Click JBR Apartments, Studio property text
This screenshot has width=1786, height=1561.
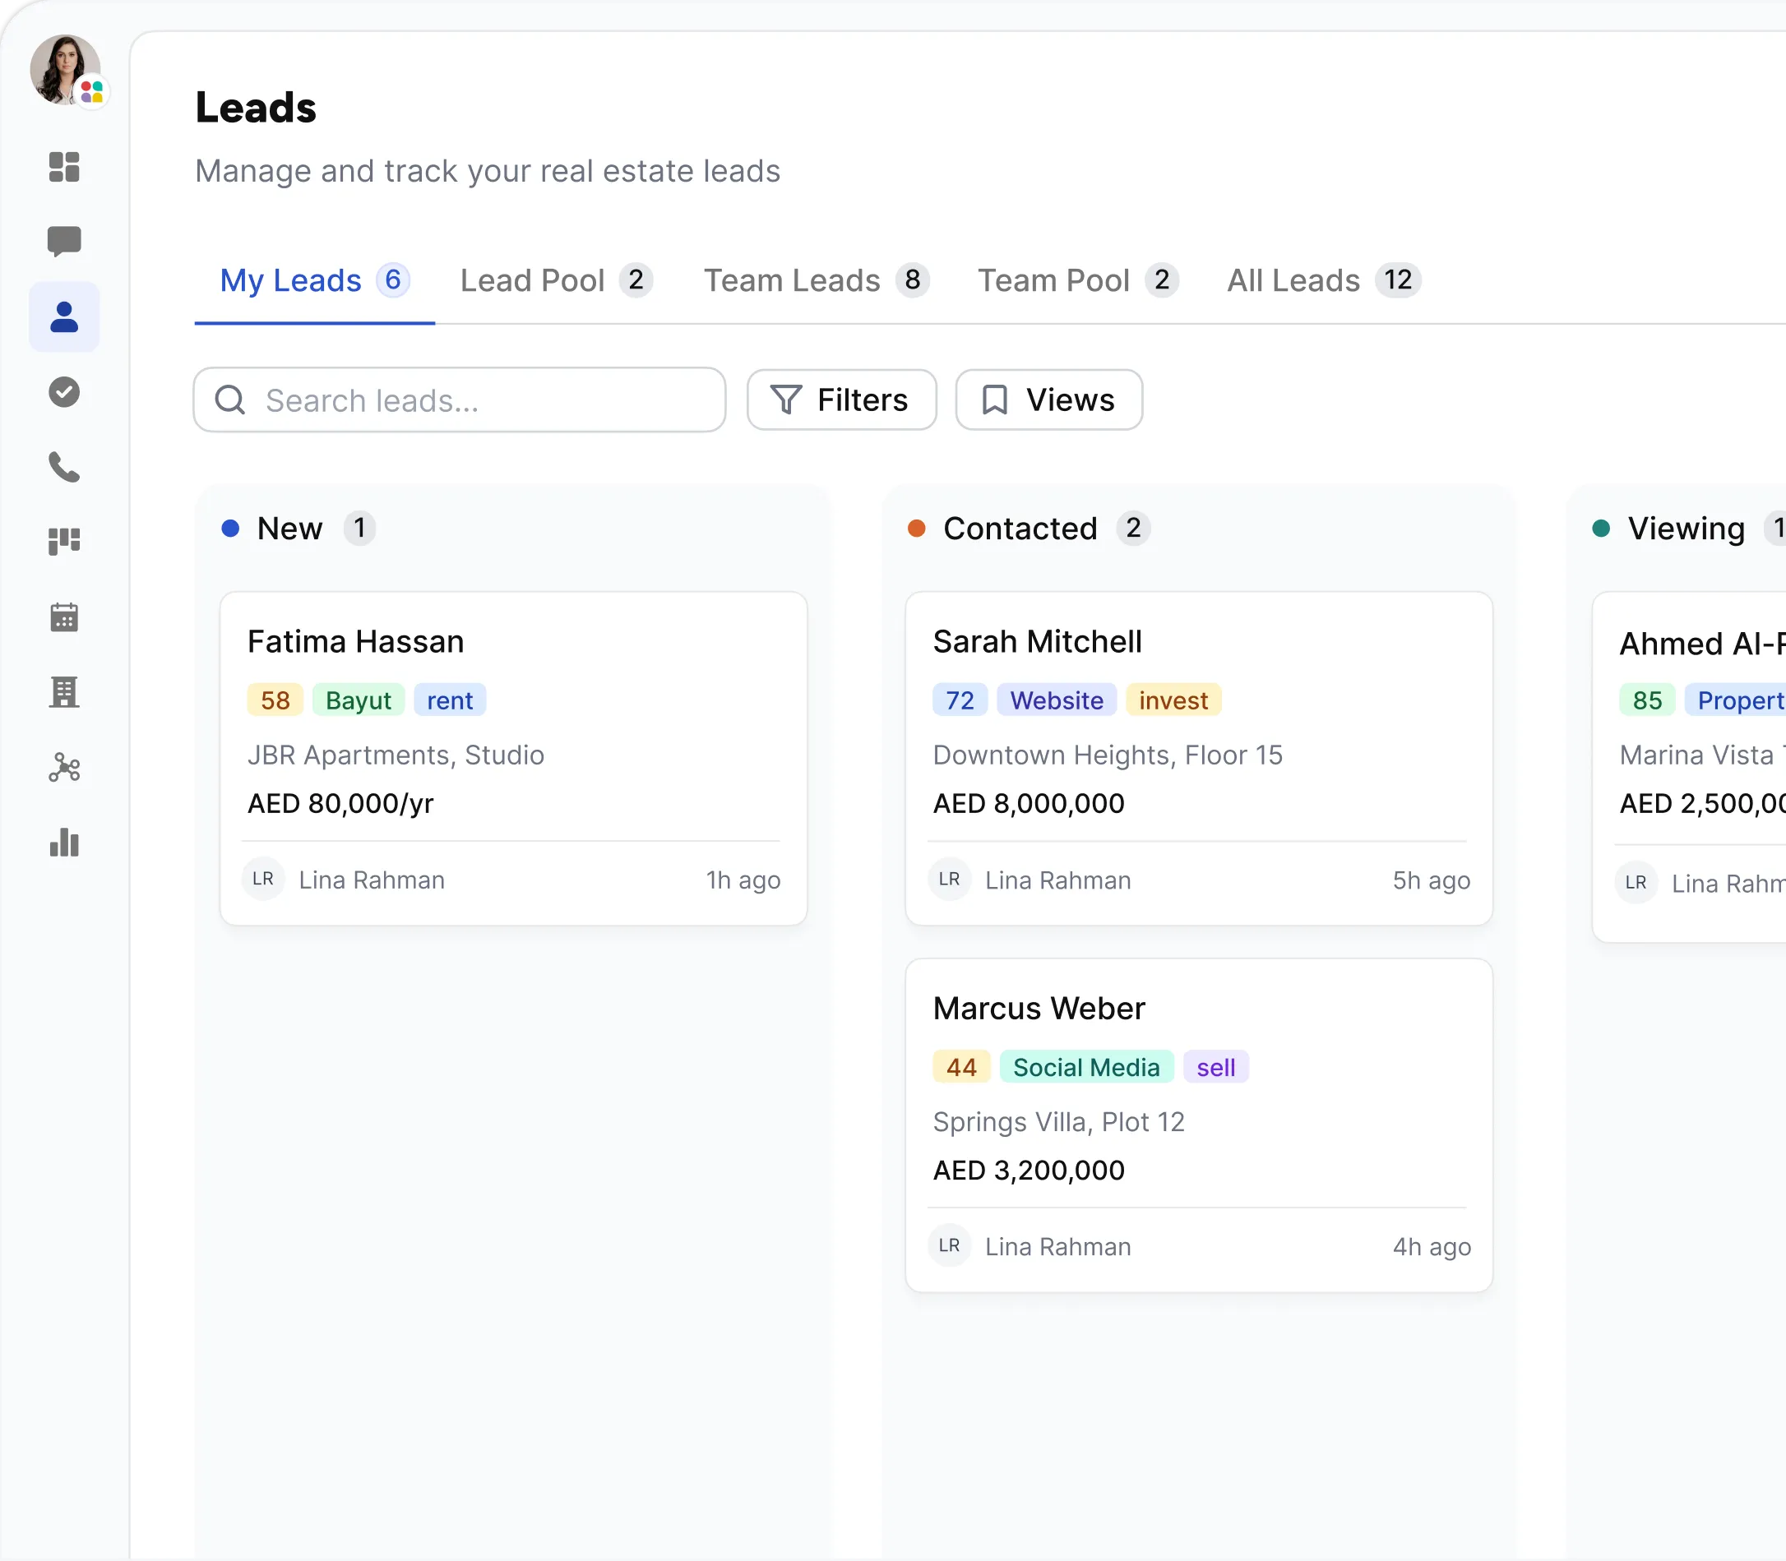[x=396, y=755]
